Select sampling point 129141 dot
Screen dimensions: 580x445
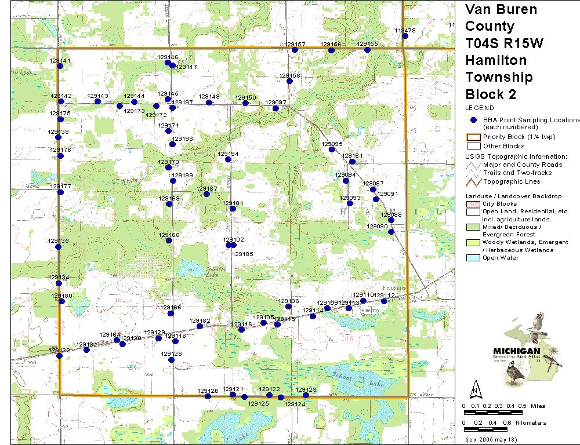click(x=60, y=67)
